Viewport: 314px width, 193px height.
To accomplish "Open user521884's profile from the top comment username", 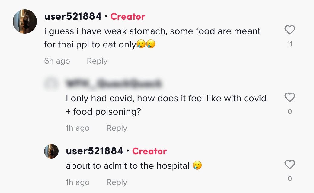I will (x=73, y=17).
